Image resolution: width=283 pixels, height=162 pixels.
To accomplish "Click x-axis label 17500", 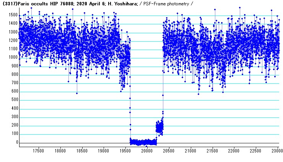I will coord(38,151).
